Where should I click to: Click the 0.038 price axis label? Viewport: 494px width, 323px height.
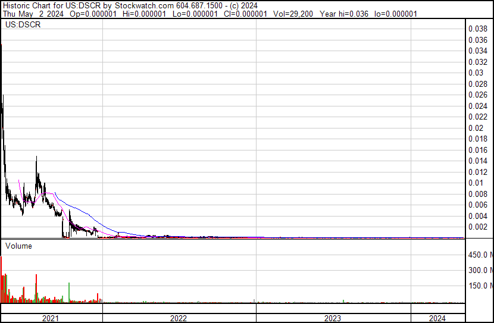point(478,29)
